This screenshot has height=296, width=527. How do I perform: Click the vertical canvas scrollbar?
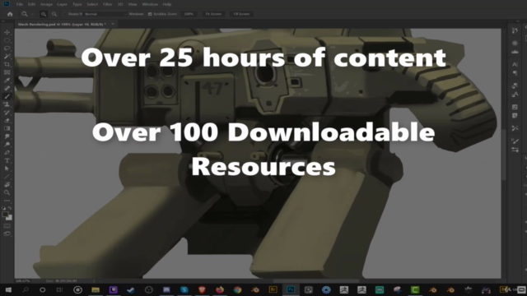(504, 155)
